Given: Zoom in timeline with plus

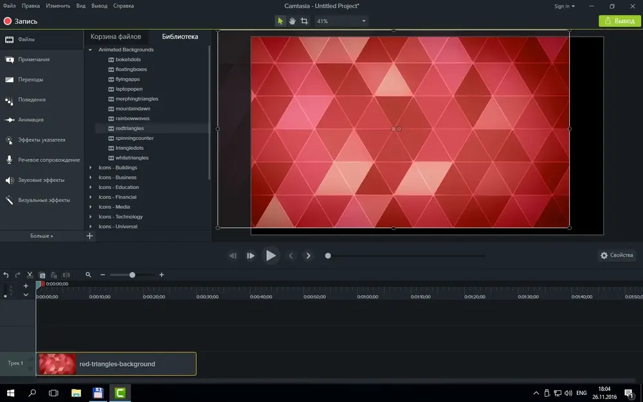Looking at the screenshot, I should click(161, 275).
